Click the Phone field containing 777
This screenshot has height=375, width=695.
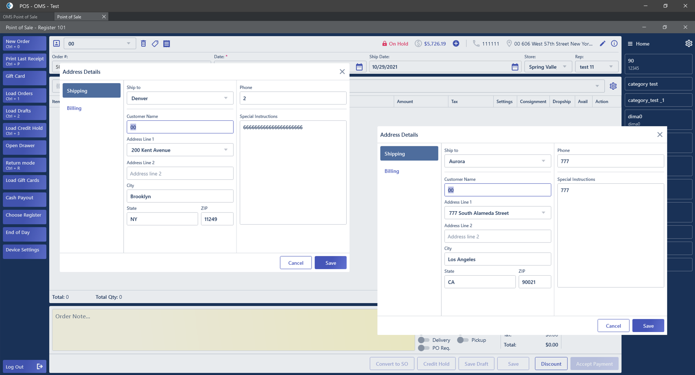(611, 161)
